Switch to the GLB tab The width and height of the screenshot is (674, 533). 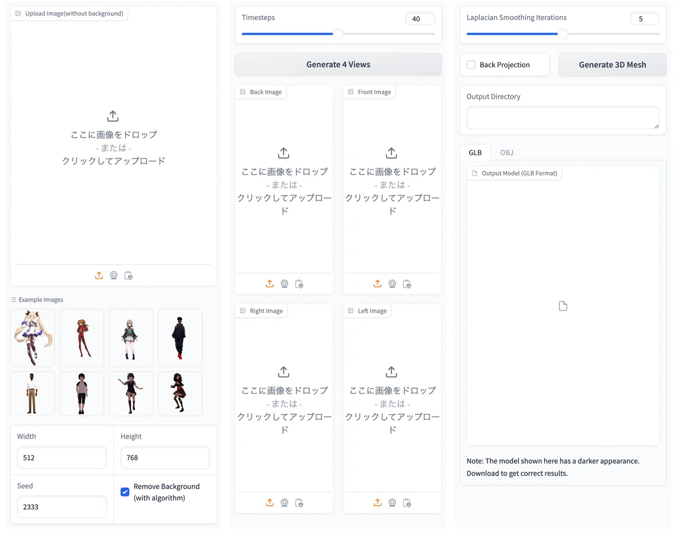(475, 152)
